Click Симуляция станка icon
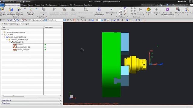The height and width of the screenshot is (108, 193). click(73, 10)
